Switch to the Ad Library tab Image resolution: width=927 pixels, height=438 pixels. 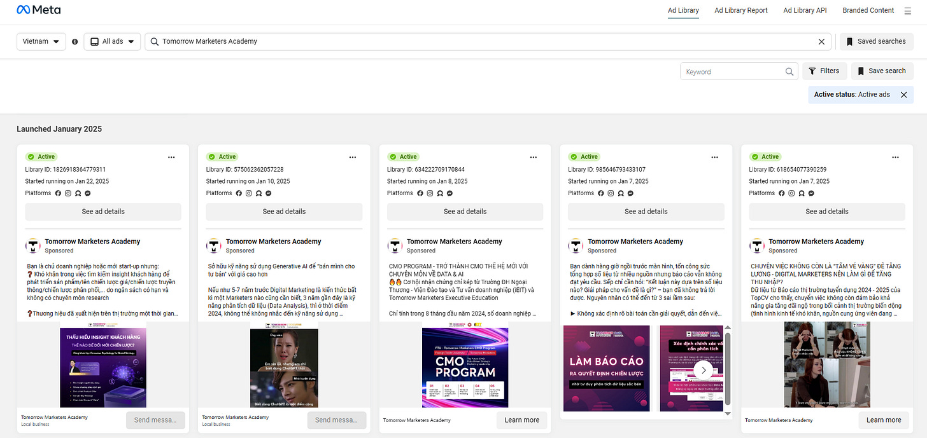tap(683, 10)
